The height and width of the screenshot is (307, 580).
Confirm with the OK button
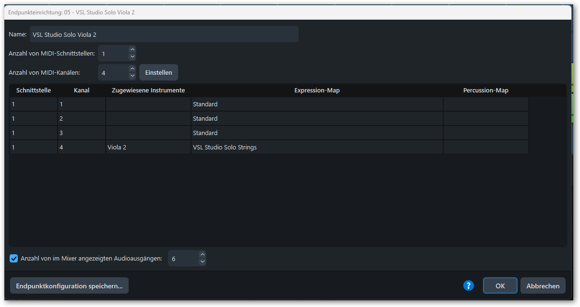point(500,285)
